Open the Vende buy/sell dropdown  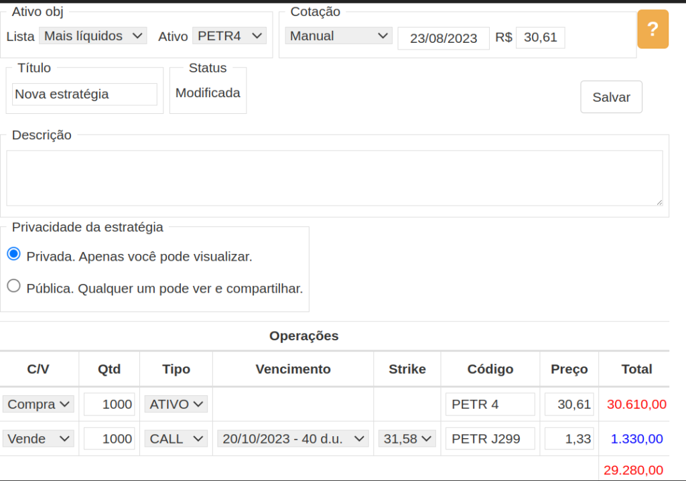pos(38,439)
